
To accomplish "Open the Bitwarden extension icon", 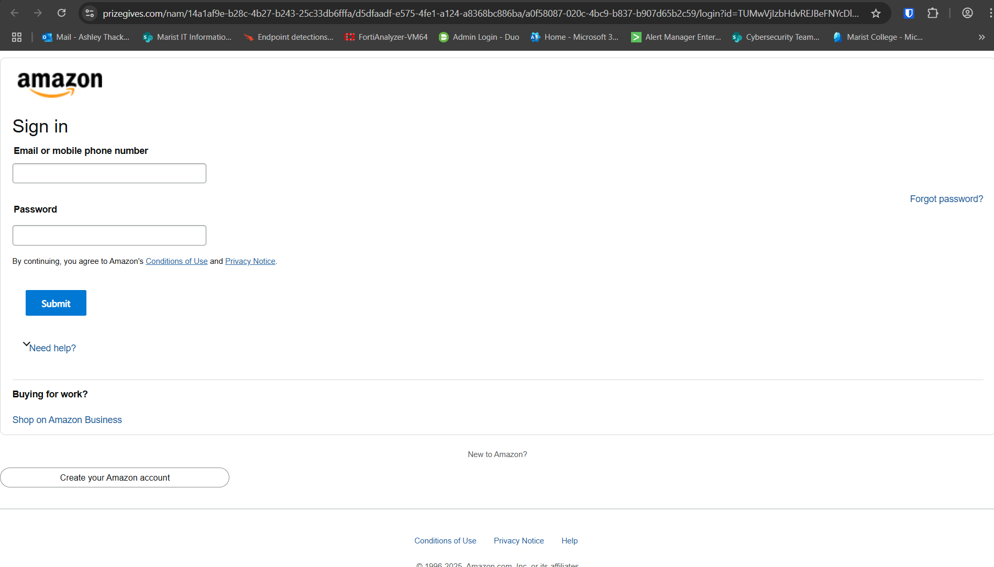I will coord(909,13).
